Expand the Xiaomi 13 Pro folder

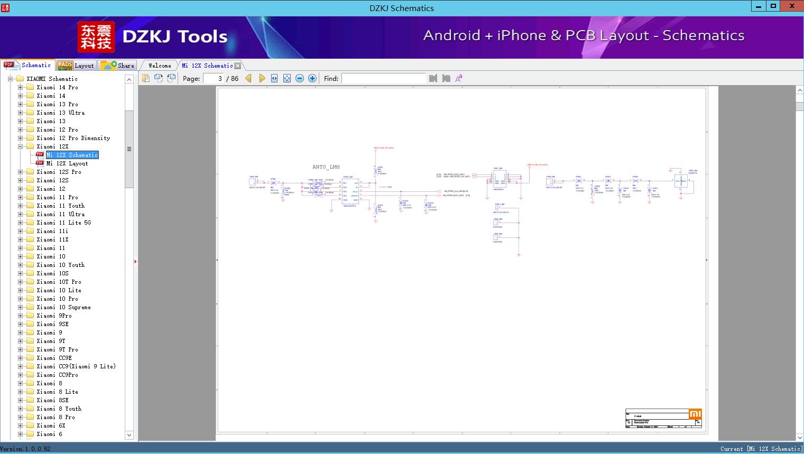click(20, 104)
